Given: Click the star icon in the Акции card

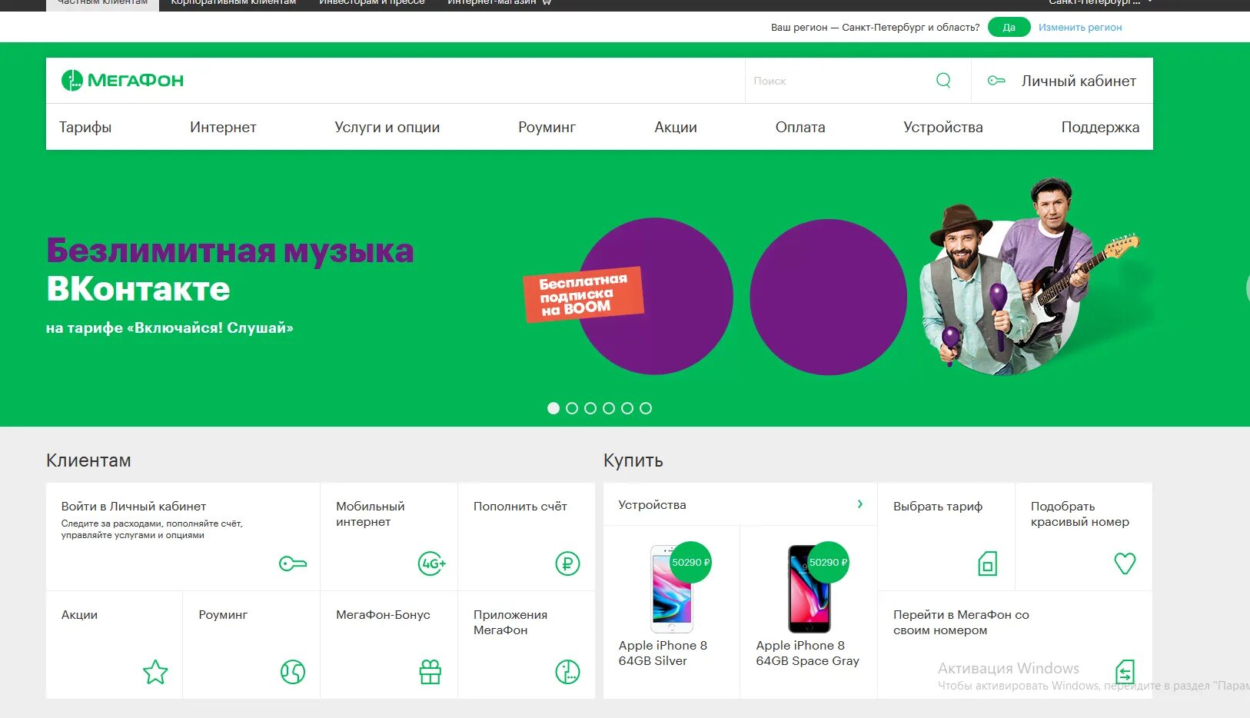Looking at the screenshot, I should coord(155,672).
